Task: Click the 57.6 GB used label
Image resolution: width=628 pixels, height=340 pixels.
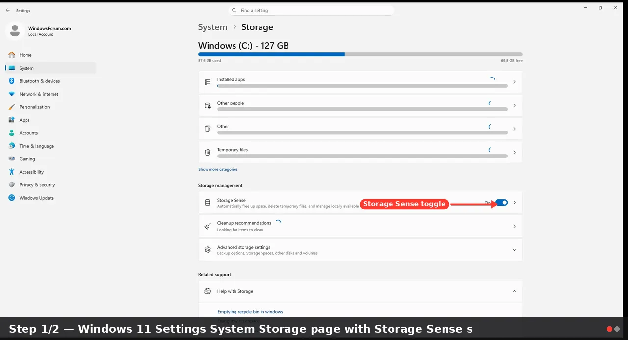Action: pos(209,61)
